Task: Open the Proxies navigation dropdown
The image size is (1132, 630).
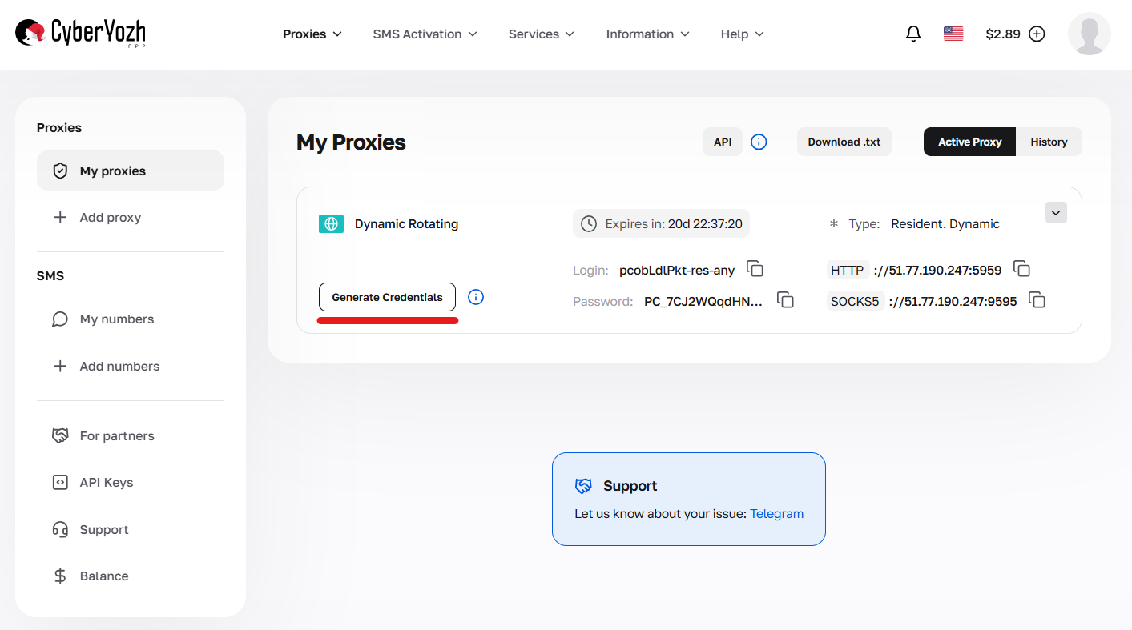Action: point(312,34)
